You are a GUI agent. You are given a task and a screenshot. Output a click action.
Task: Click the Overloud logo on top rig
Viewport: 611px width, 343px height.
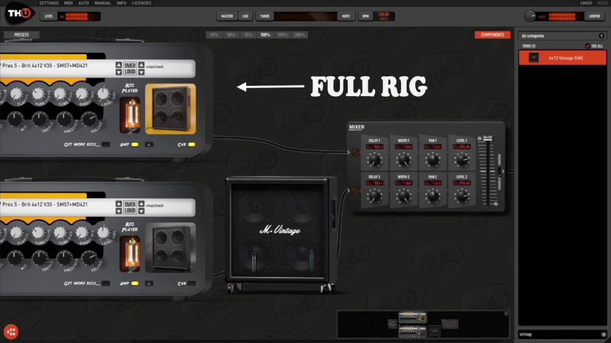[x=130, y=68]
